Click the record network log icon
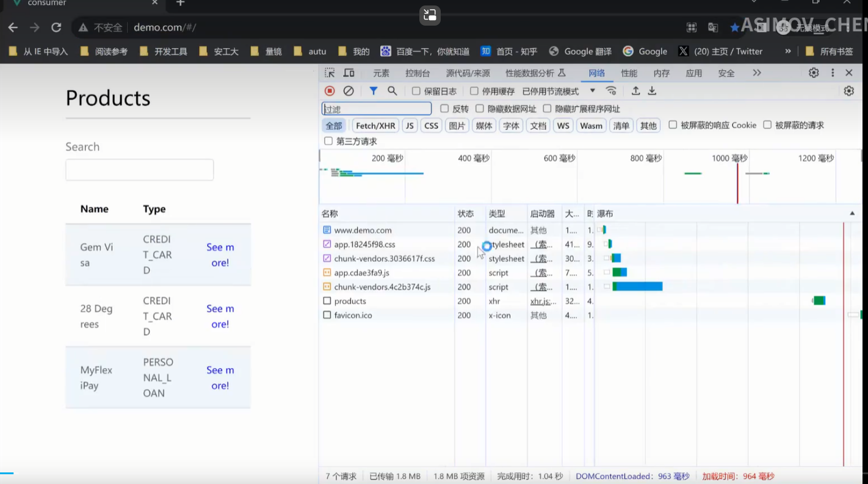The image size is (868, 484). pos(330,91)
